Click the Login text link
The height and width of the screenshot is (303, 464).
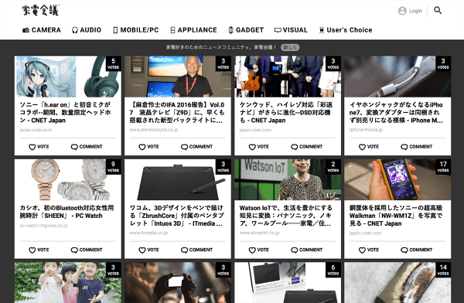click(x=415, y=11)
